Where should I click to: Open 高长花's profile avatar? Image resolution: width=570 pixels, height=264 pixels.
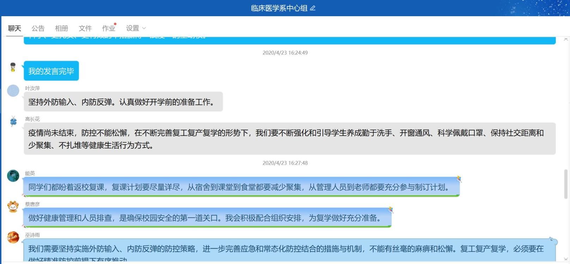13,121
